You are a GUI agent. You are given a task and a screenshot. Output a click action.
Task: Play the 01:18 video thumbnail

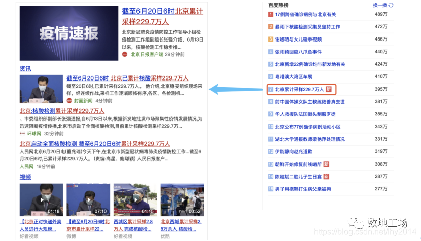(41, 199)
